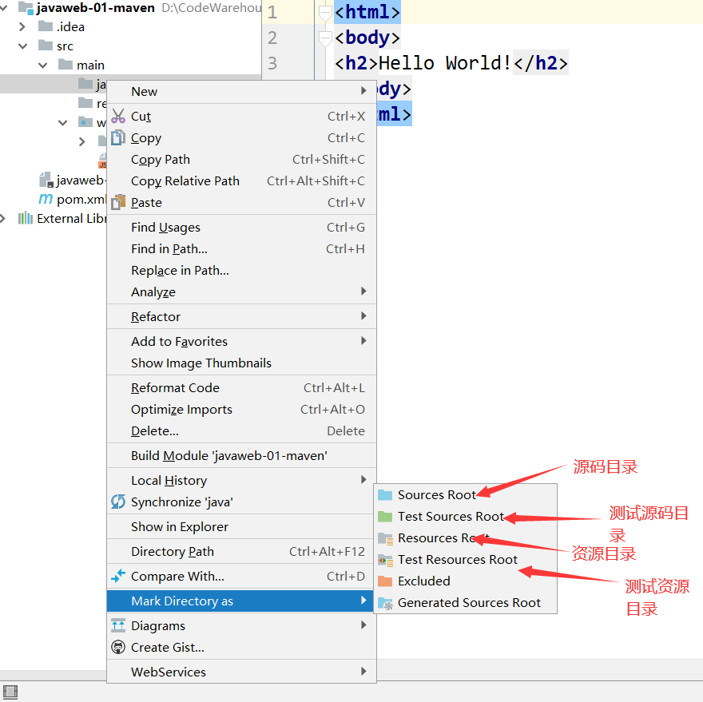Click line number 2 in the gutter
Viewport: 703px width, 702px height.
tap(272, 38)
